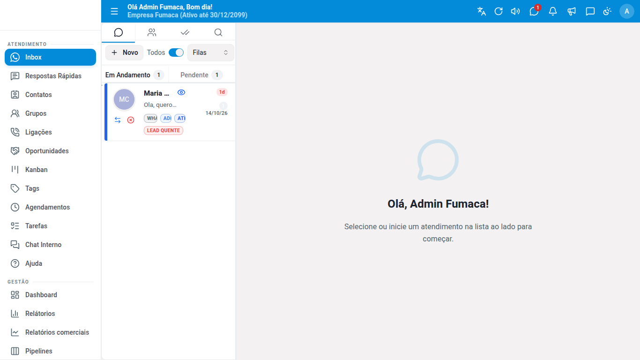Image resolution: width=640 pixels, height=360 pixels.
Task: Open Tarefas in the sidebar
Action: point(51,226)
